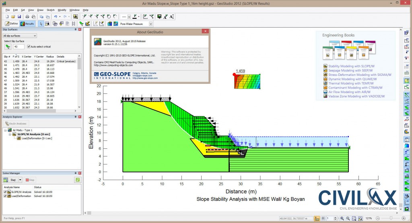The image size is (412, 223).
Task: Click the Stop button in Solve Manager
Action: click(x=30, y=180)
